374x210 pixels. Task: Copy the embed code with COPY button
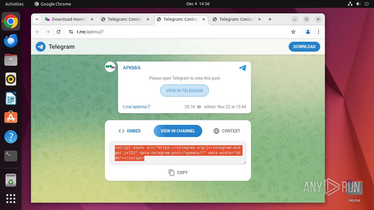pos(178,173)
